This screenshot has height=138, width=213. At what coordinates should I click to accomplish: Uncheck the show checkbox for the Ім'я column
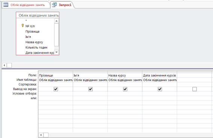[91, 89]
